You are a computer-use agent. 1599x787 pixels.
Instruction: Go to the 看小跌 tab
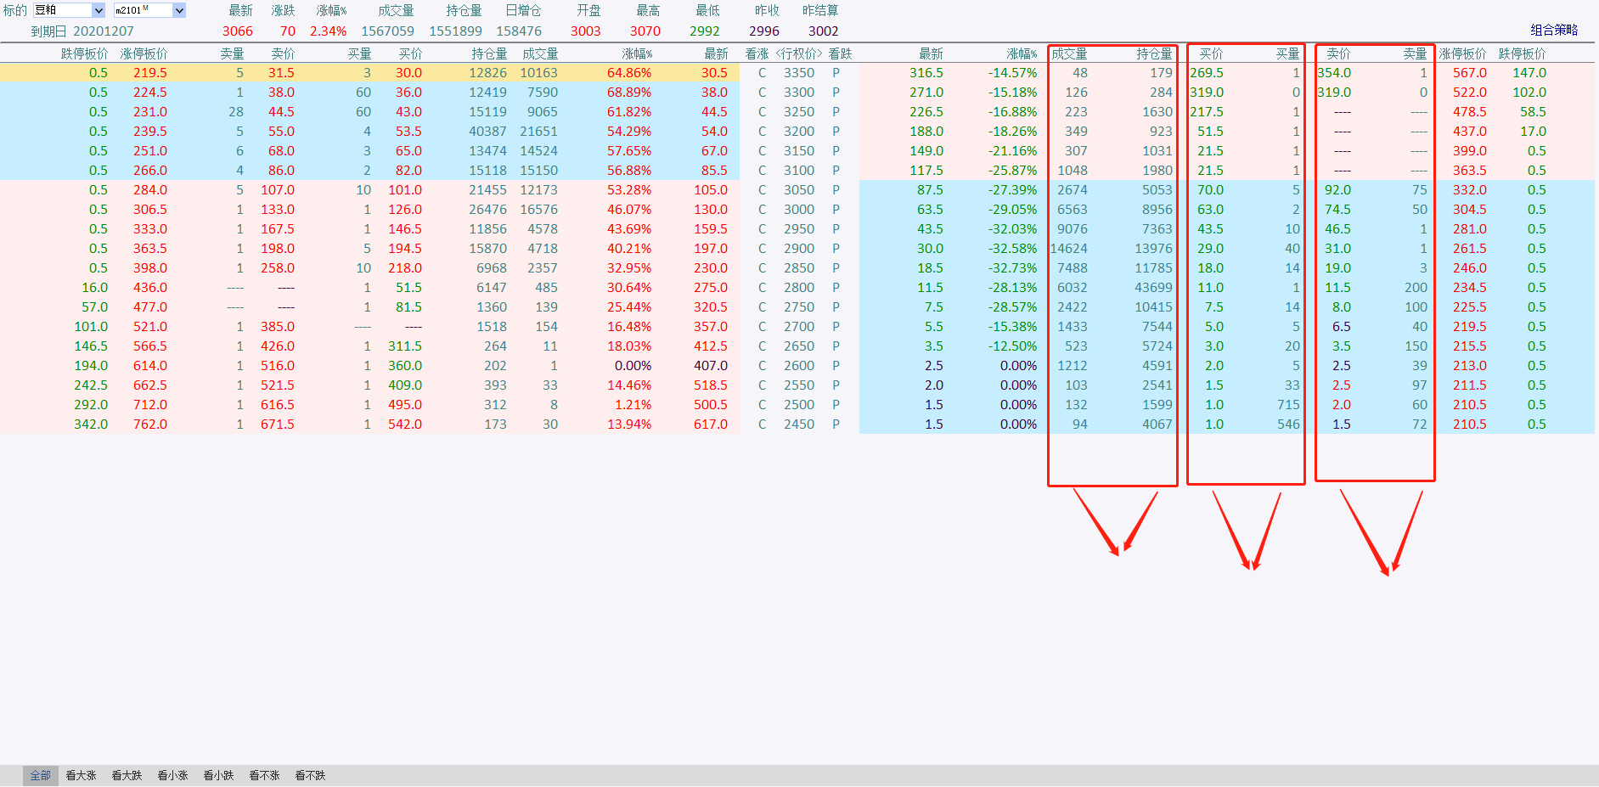tap(218, 775)
